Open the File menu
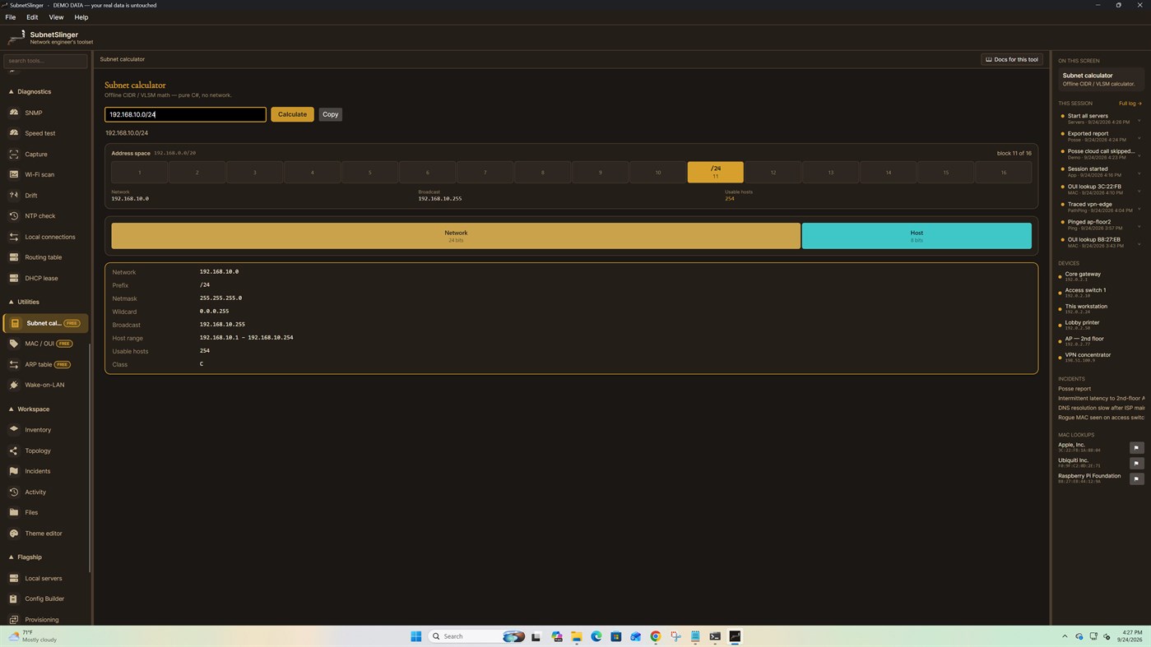The width and height of the screenshot is (1151, 647). click(x=11, y=17)
